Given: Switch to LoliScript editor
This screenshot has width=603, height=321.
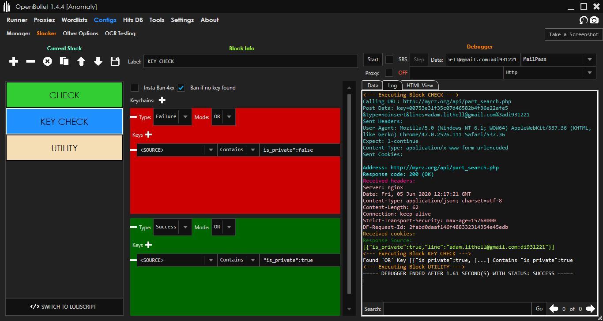Looking at the screenshot, I should click(64, 307).
